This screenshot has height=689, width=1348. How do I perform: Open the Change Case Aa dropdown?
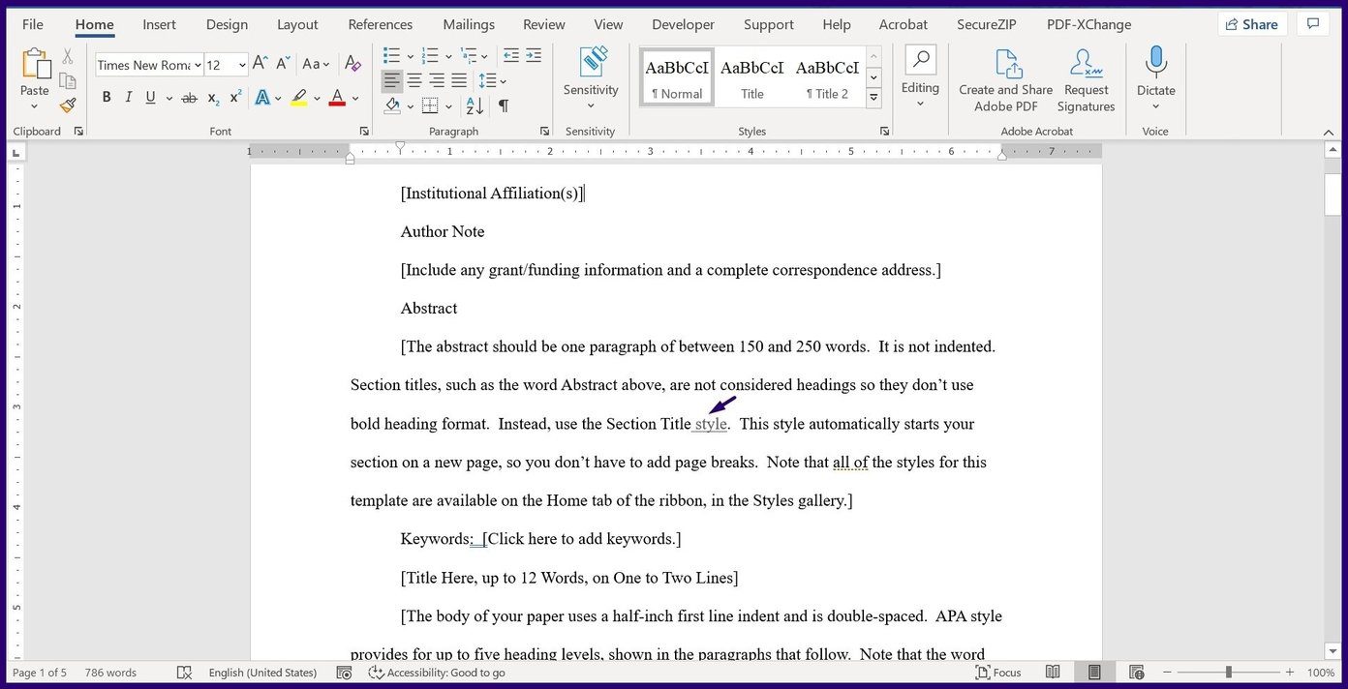(x=316, y=64)
